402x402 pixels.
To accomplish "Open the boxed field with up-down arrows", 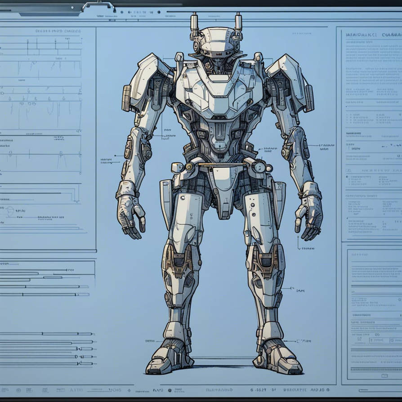I will pyautogui.click(x=379, y=340).
